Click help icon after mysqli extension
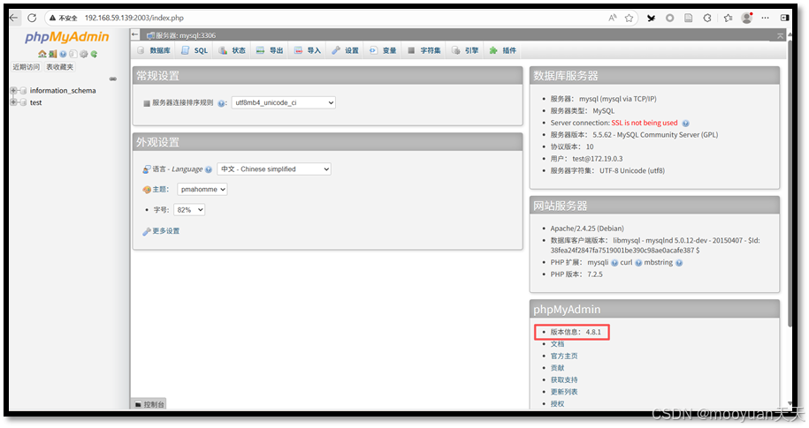 pos(614,263)
